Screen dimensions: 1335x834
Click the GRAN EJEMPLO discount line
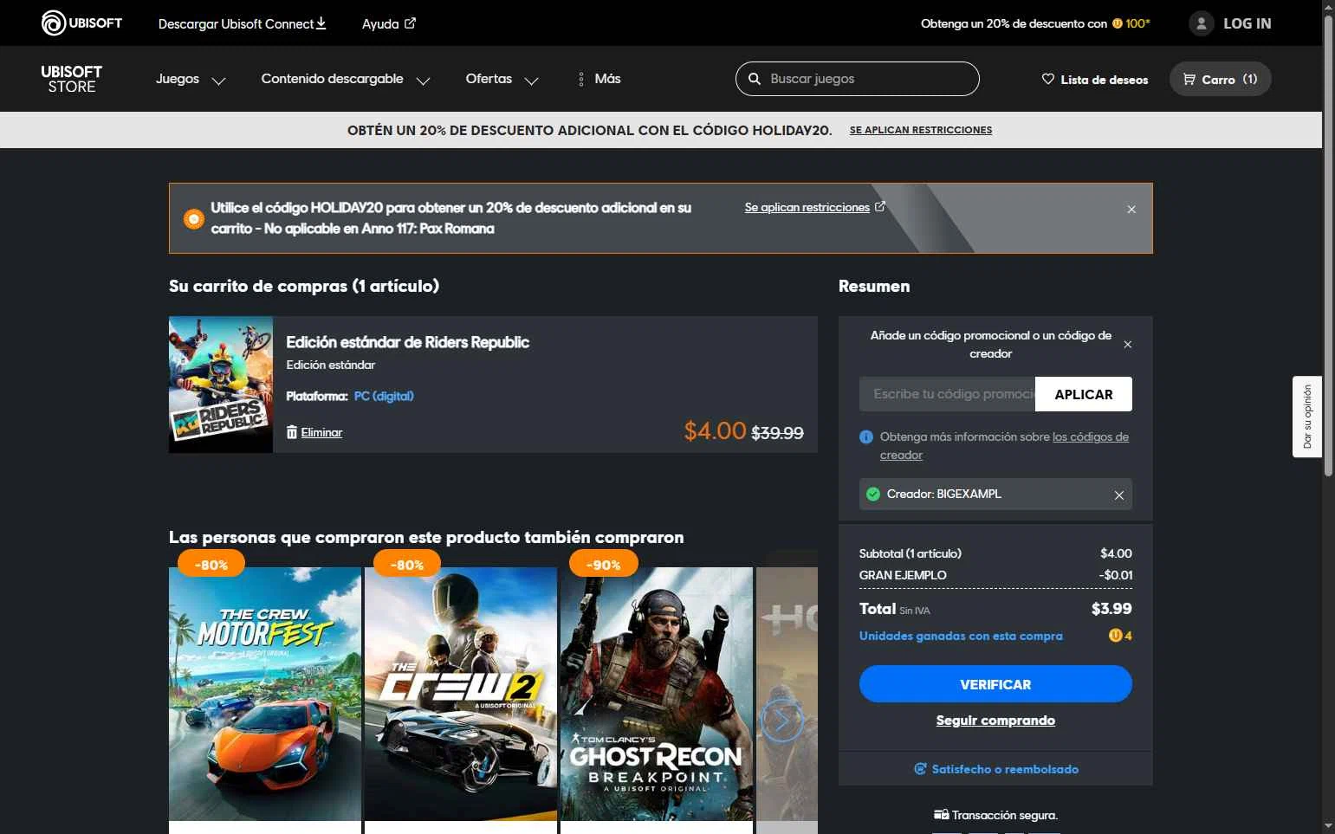click(995, 575)
